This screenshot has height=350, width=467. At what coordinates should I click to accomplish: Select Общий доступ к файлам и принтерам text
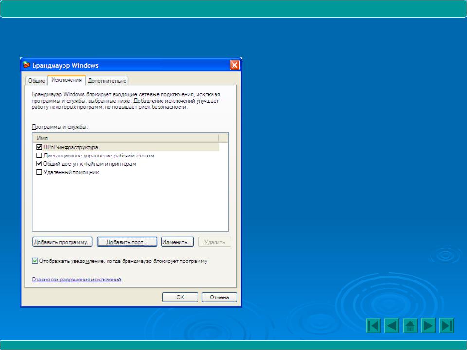click(x=90, y=164)
